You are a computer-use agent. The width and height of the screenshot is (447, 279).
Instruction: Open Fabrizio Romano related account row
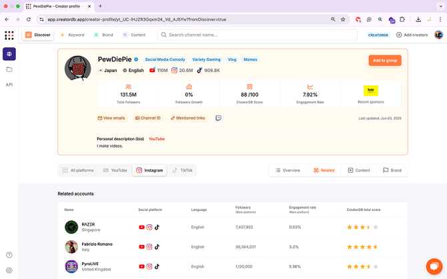233,247
